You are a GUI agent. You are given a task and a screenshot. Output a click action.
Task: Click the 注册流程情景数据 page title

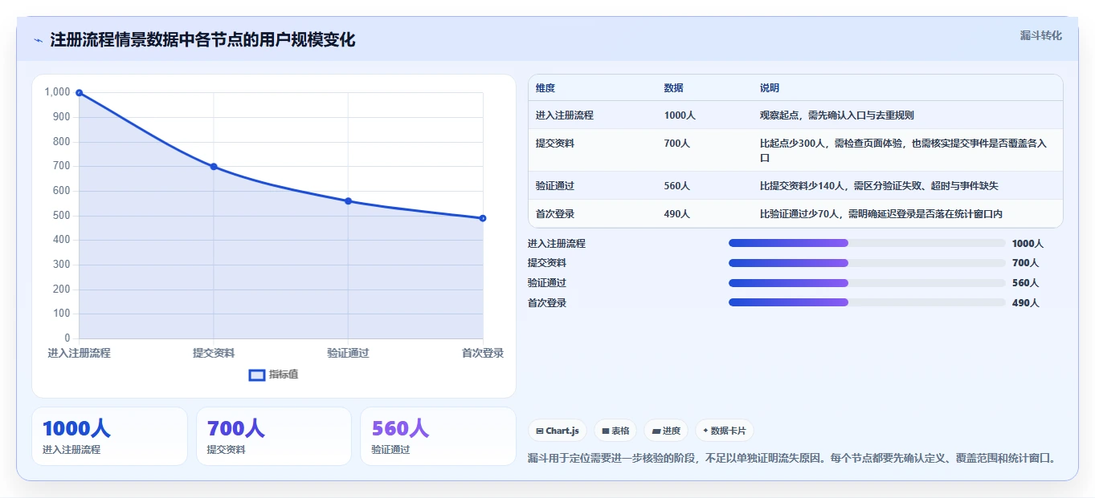(x=202, y=40)
